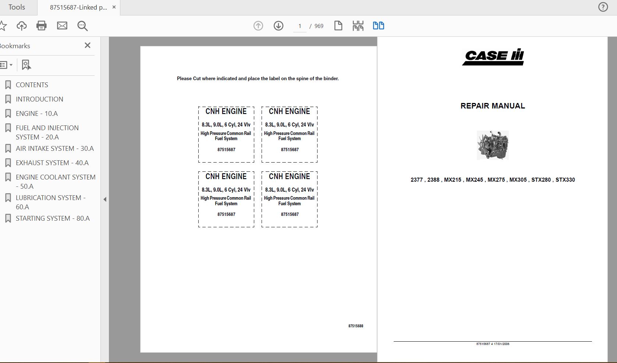Click the upload to cloud icon

pyautogui.click(x=22, y=26)
